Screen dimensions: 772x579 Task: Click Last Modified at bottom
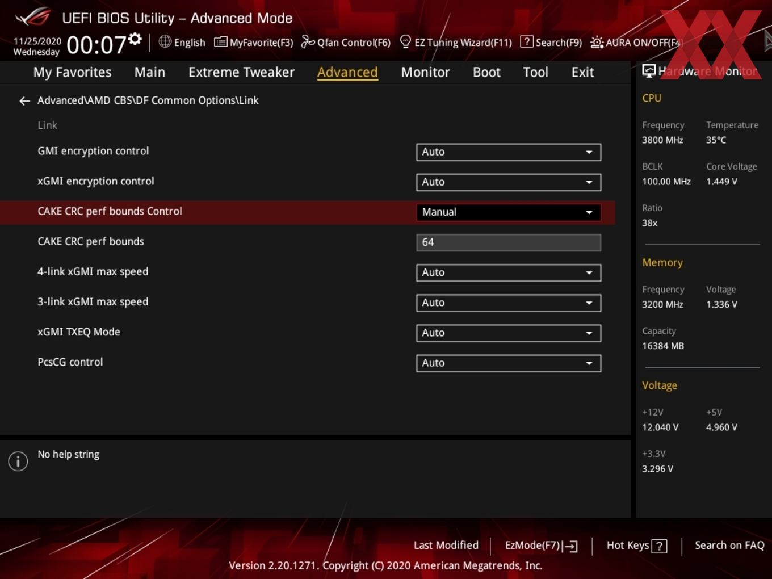point(446,546)
